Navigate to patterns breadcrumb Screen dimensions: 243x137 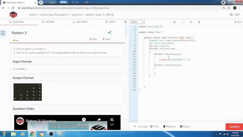tap(77, 14)
